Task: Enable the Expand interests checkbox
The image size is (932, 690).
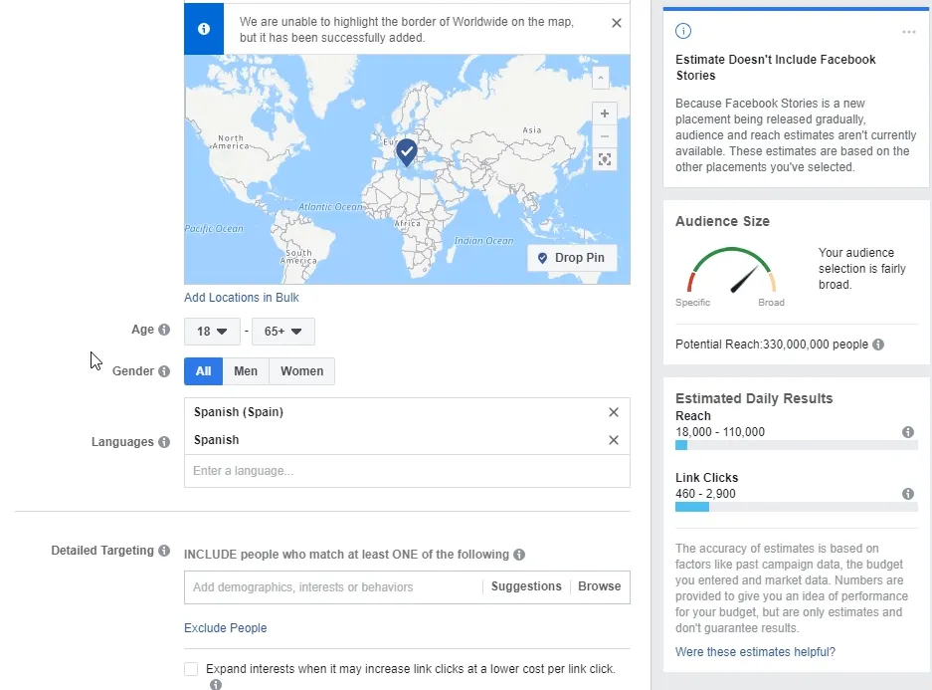Action: pos(191,669)
